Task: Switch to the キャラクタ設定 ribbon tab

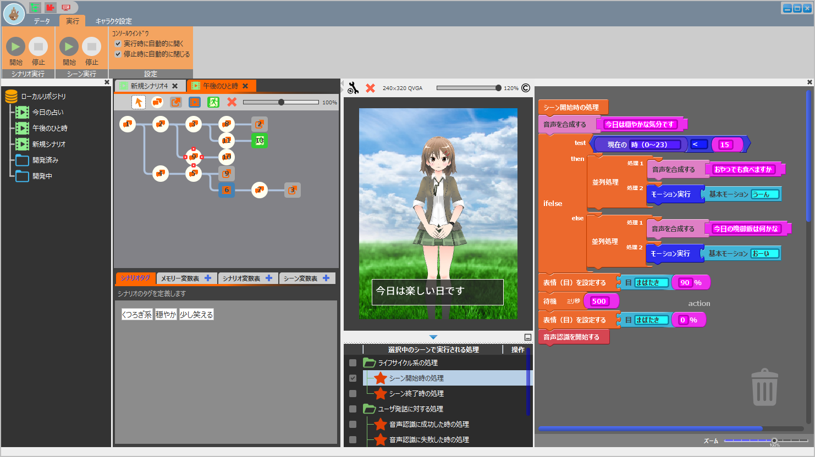Action: (113, 21)
